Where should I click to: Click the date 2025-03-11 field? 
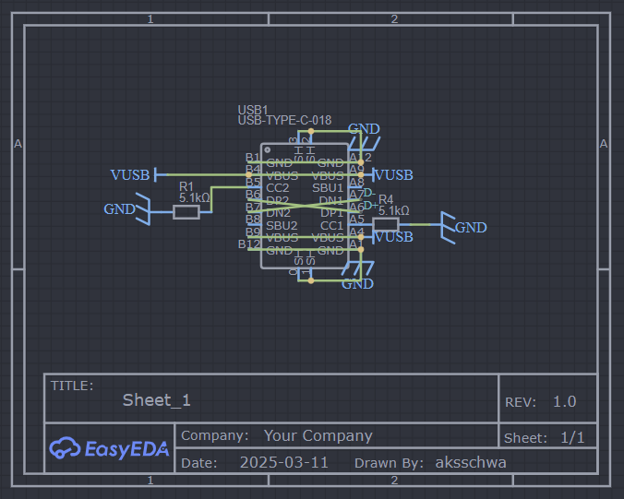[284, 462]
